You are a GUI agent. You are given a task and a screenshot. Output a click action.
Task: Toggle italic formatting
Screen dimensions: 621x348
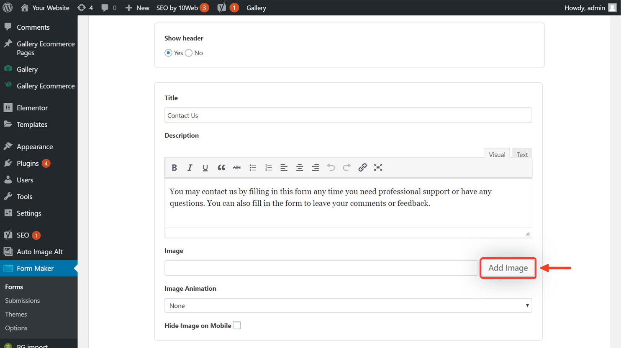point(190,167)
